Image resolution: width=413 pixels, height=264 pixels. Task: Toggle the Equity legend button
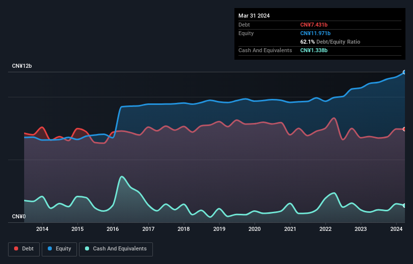coord(59,249)
